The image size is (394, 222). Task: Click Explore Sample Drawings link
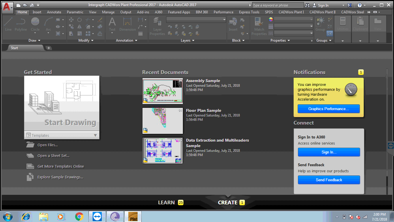click(60, 177)
